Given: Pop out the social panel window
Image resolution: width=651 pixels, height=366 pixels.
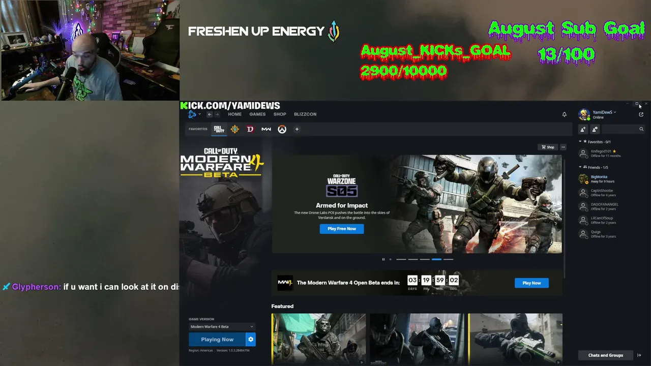Looking at the screenshot, I should 641,114.
